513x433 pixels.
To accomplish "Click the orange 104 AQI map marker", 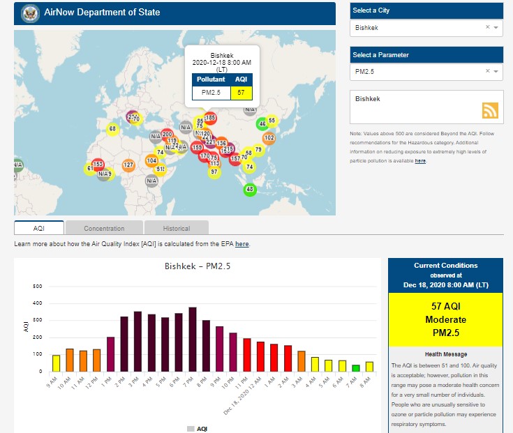I will [151, 161].
